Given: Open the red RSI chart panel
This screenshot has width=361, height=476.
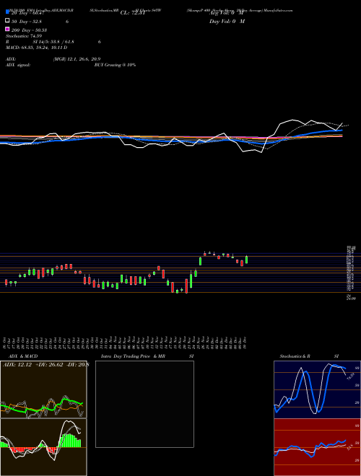Looking at the screenshot, I should click(317, 447).
